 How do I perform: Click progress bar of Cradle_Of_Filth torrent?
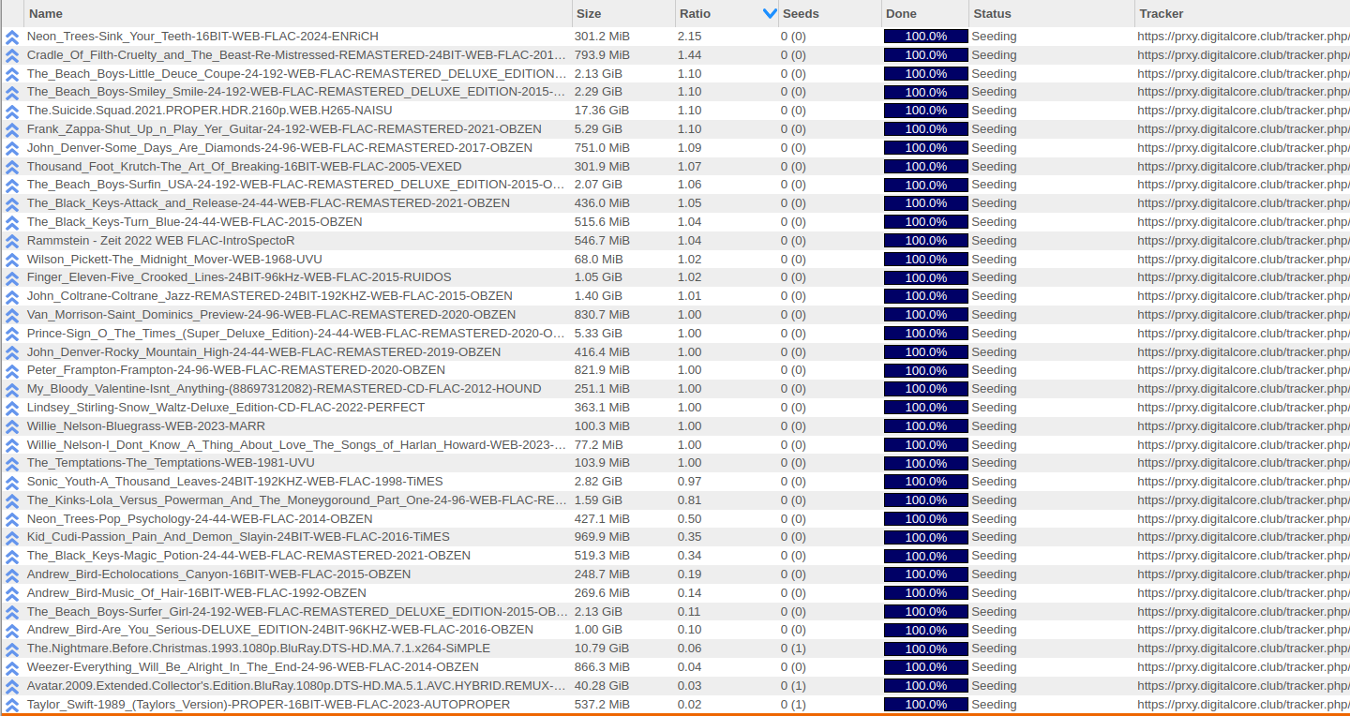925,55
